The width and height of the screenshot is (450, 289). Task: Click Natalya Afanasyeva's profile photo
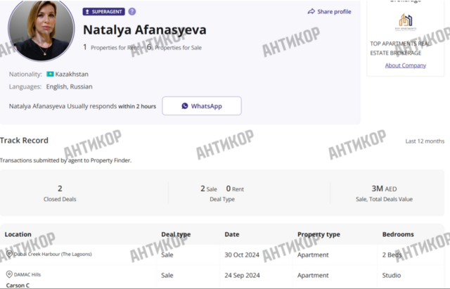[41, 29]
